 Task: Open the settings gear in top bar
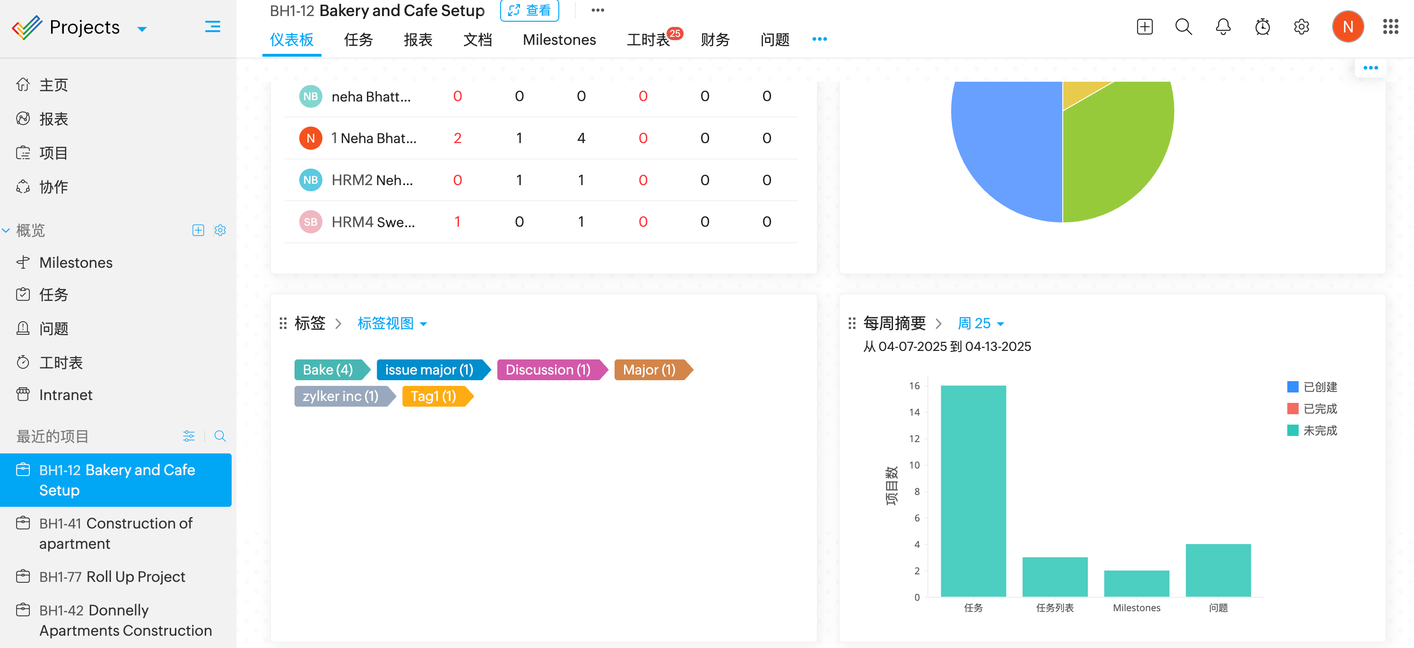tap(1301, 27)
